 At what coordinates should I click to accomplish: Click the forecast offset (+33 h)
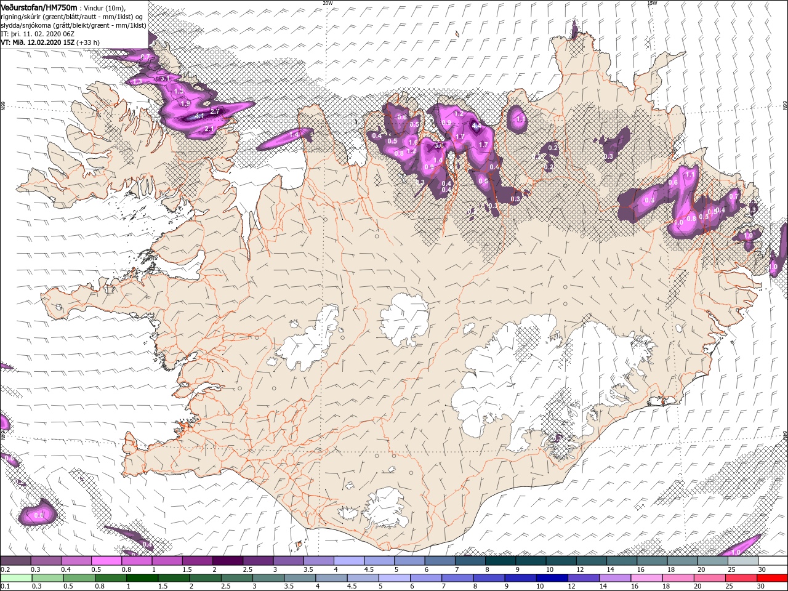[89, 42]
